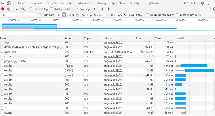Sort by the Initiator column header
Image resolution: width=215 pixels, height=116 pixels.
point(119,39)
